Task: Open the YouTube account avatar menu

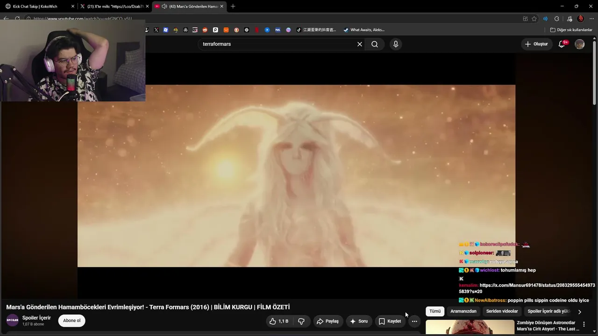Action: tap(580, 44)
